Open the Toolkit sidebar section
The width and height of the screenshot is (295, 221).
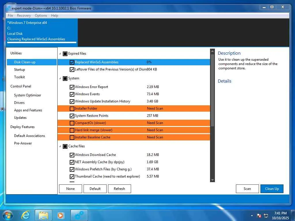(19, 77)
